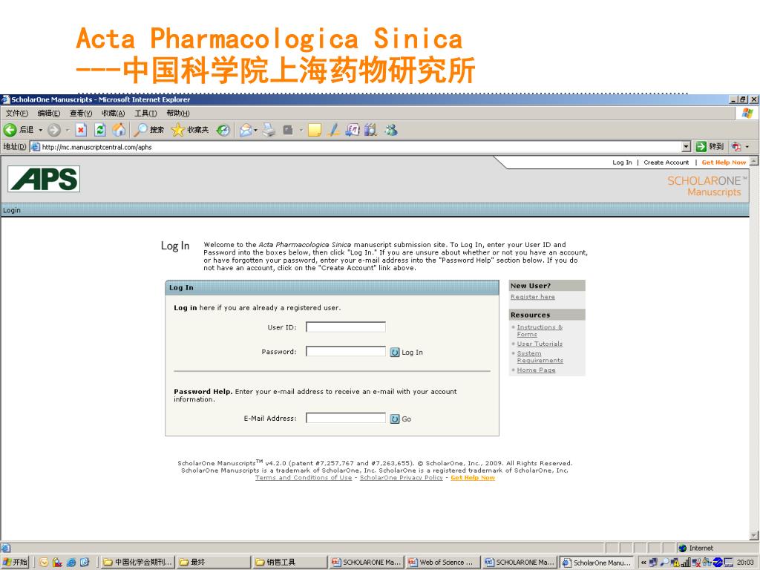Click the Research book and magnifier icon
Viewport: 760px width, 570px height.
coord(371,130)
